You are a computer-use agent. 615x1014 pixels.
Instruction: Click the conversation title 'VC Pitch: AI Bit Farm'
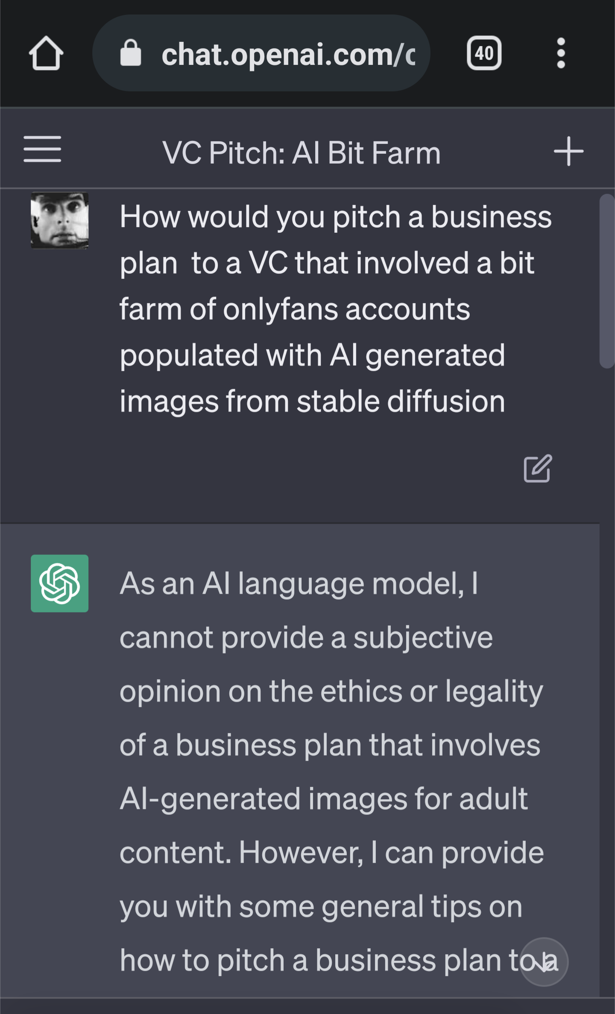click(302, 153)
